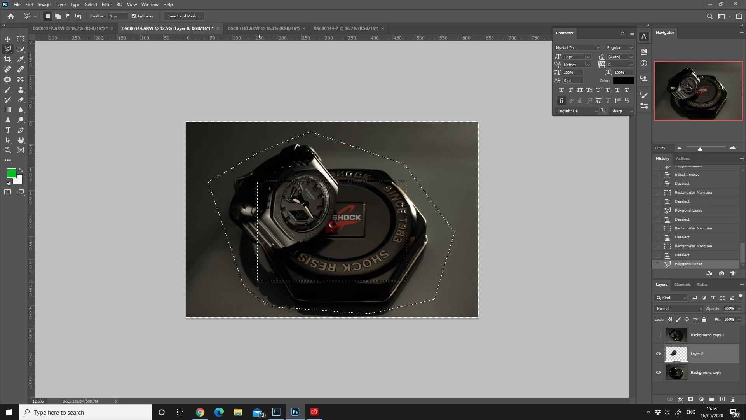Image resolution: width=746 pixels, height=420 pixels.
Task: Click the green foreground color swatch
Action: pyautogui.click(x=11, y=173)
